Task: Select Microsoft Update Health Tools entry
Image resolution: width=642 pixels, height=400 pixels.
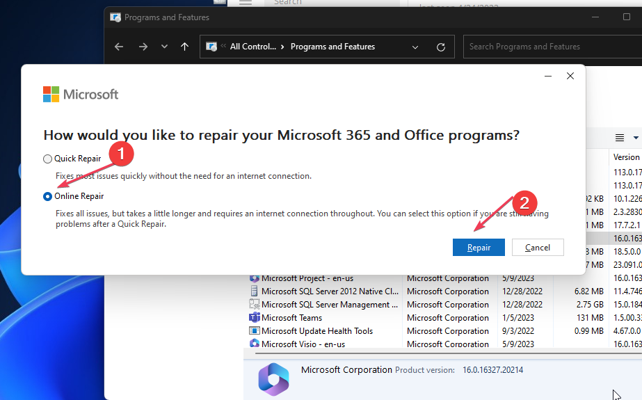Action: [316, 331]
